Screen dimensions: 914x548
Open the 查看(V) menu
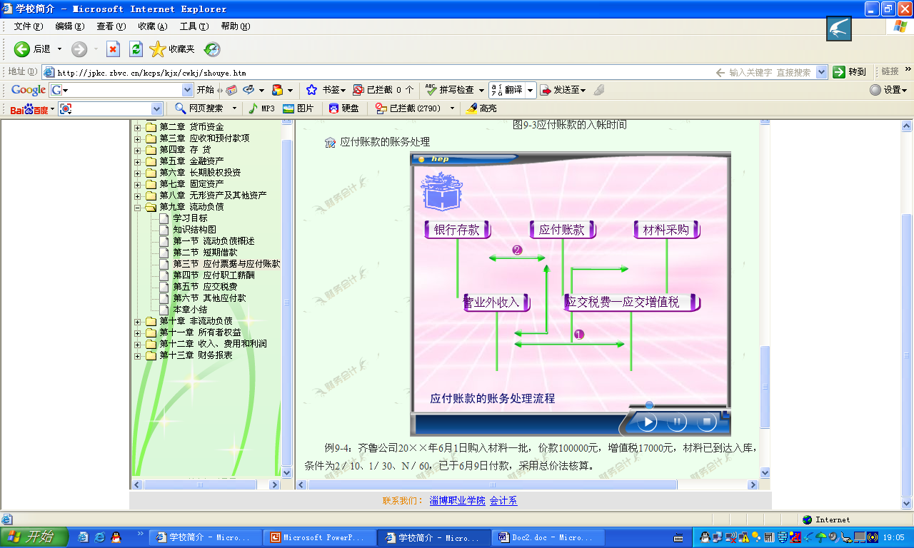tap(111, 26)
